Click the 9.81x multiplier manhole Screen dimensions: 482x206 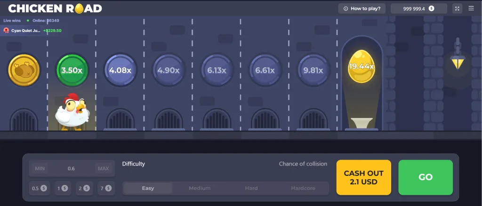313,70
